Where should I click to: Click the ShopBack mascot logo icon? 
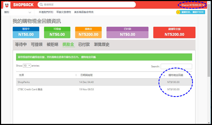[x=7, y=5]
